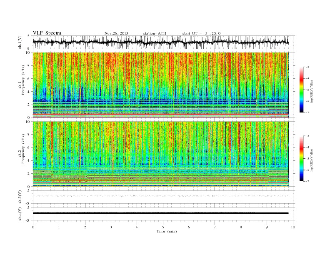Click inside the ch.2 spectrogram panel
Image resolution: width=330 pixels, height=255 pixels.
(160, 154)
